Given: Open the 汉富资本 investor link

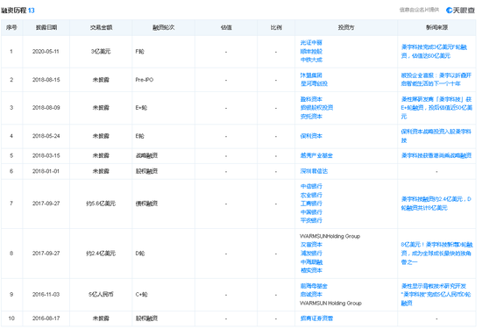Looking at the screenshot, I should coord(311,245).
